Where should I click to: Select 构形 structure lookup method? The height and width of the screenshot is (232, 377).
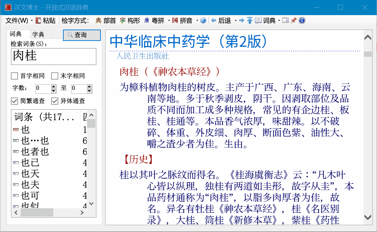(130, 21)
